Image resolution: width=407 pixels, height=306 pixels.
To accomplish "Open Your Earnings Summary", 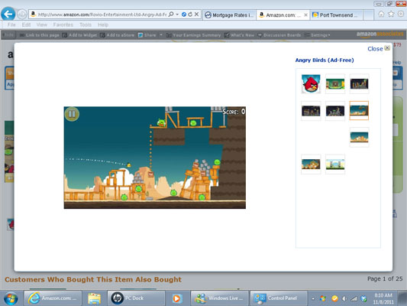I will (194, 35).
